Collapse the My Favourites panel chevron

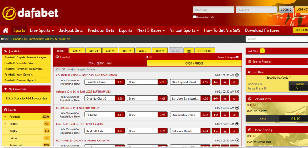tap(47, 90)
